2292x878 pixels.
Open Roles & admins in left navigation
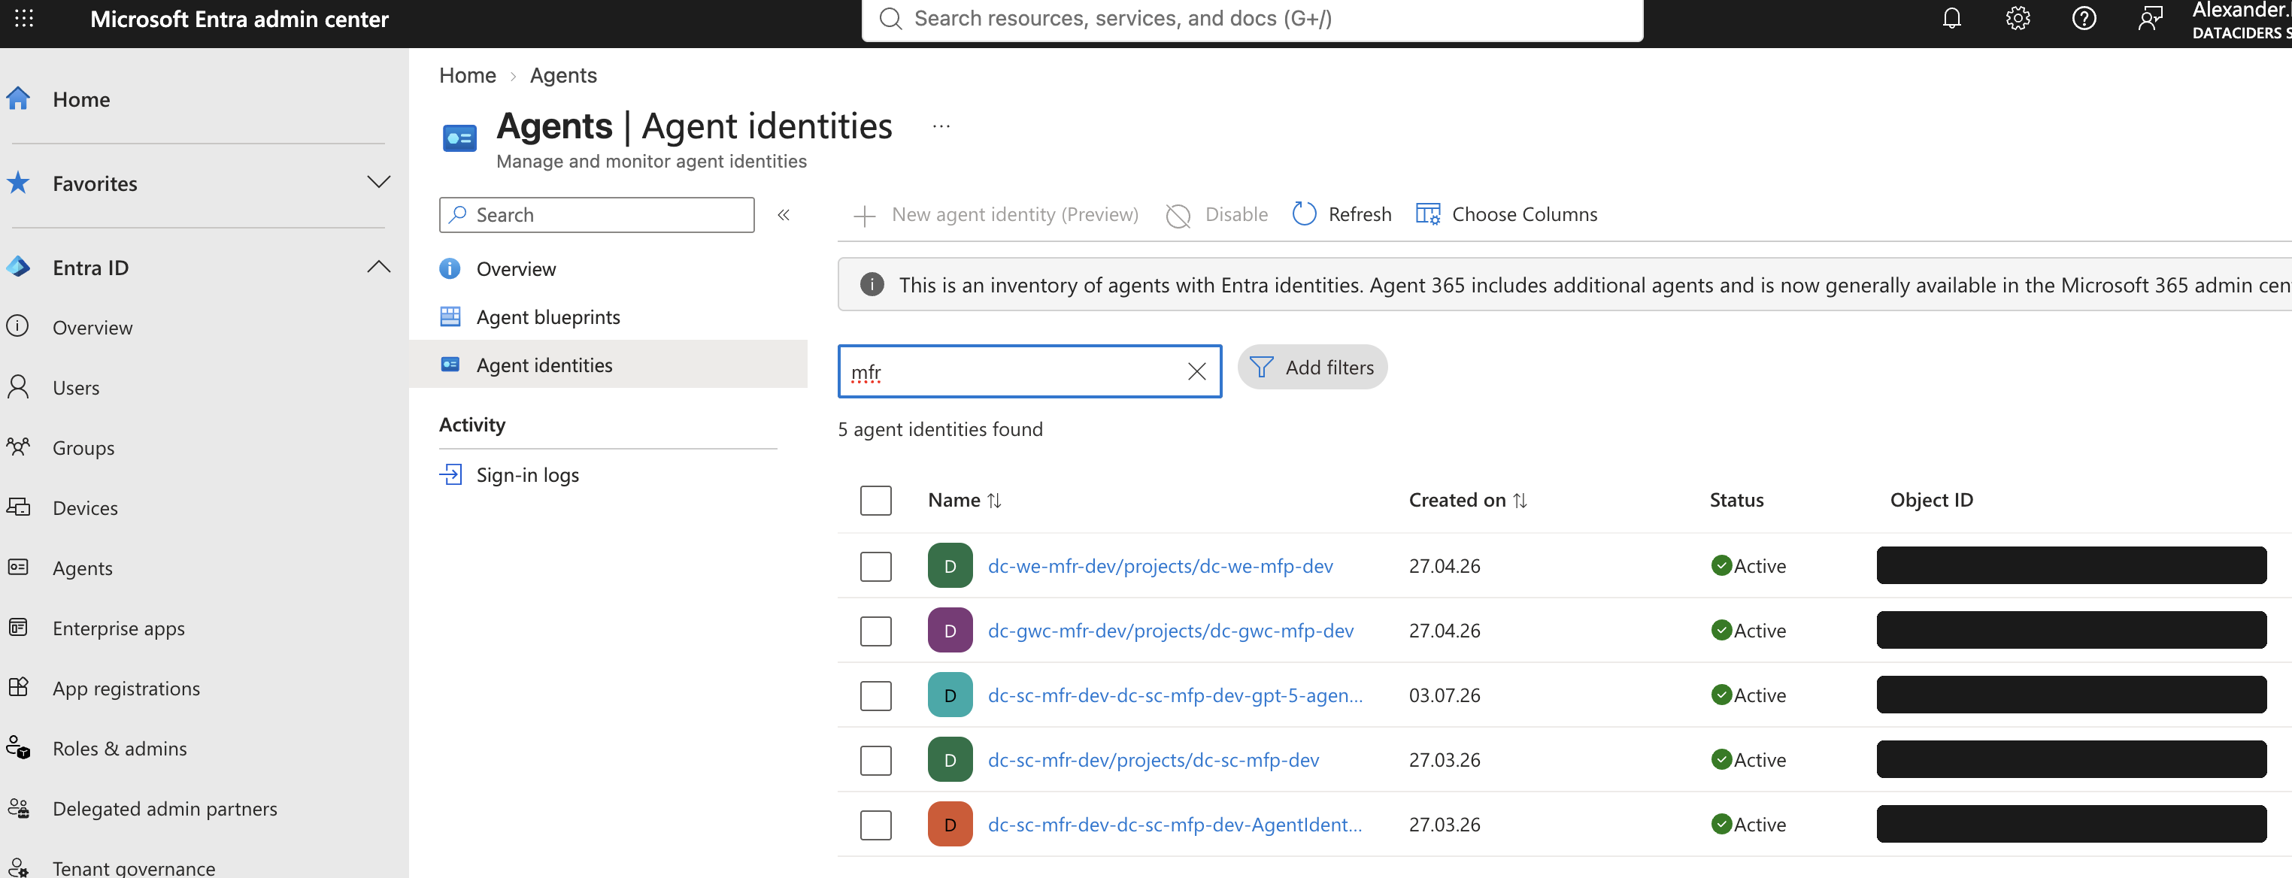[120, 749]
